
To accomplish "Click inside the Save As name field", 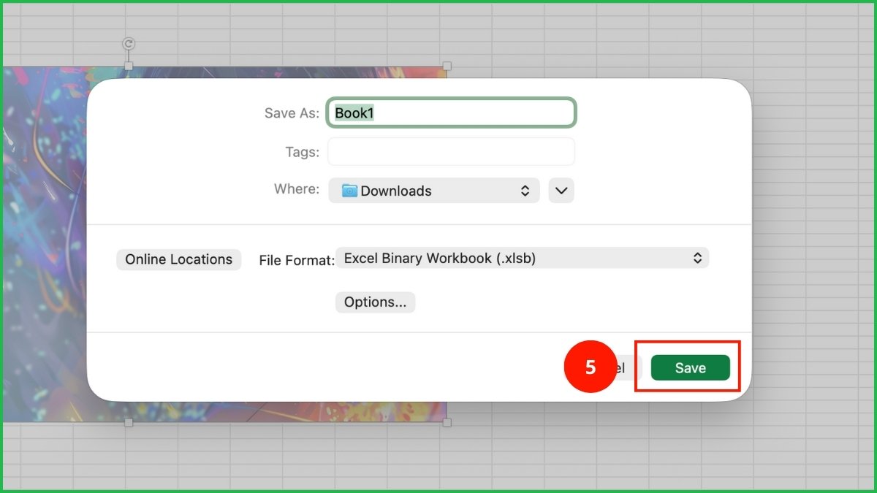I will 451,112.
